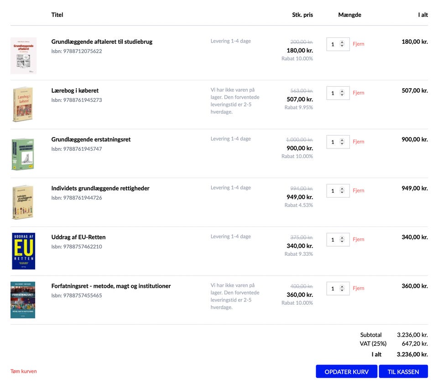Screen dimensions: 438x386
Task: Click the Individets grundlæggende rettigheder cover image
Action: click(23, 202)
